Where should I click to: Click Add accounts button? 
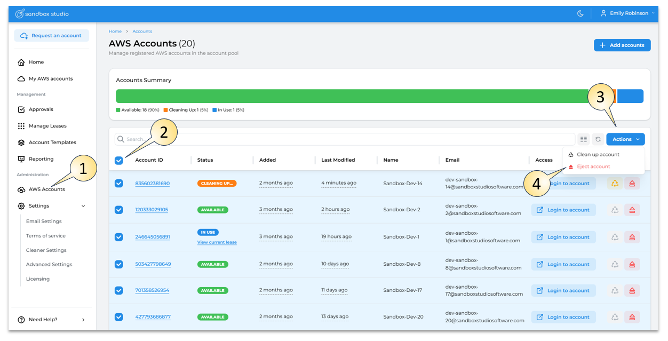[622, 45]
